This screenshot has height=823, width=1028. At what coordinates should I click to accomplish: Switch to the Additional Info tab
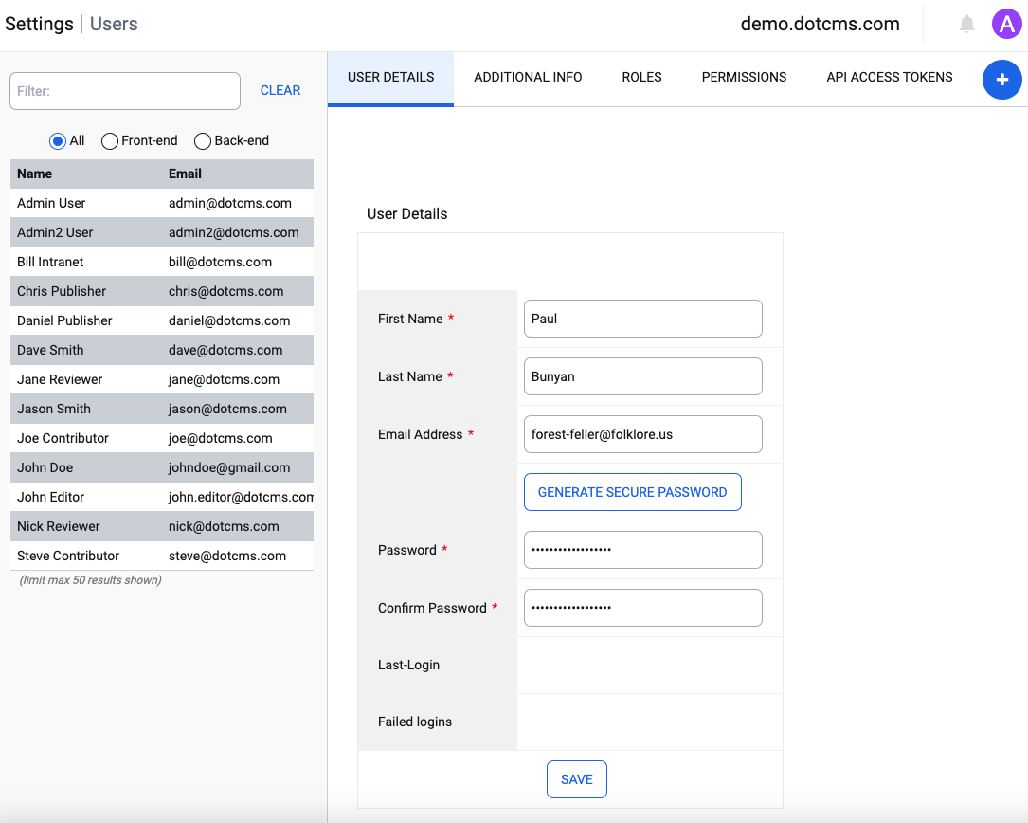coord(528,78)
